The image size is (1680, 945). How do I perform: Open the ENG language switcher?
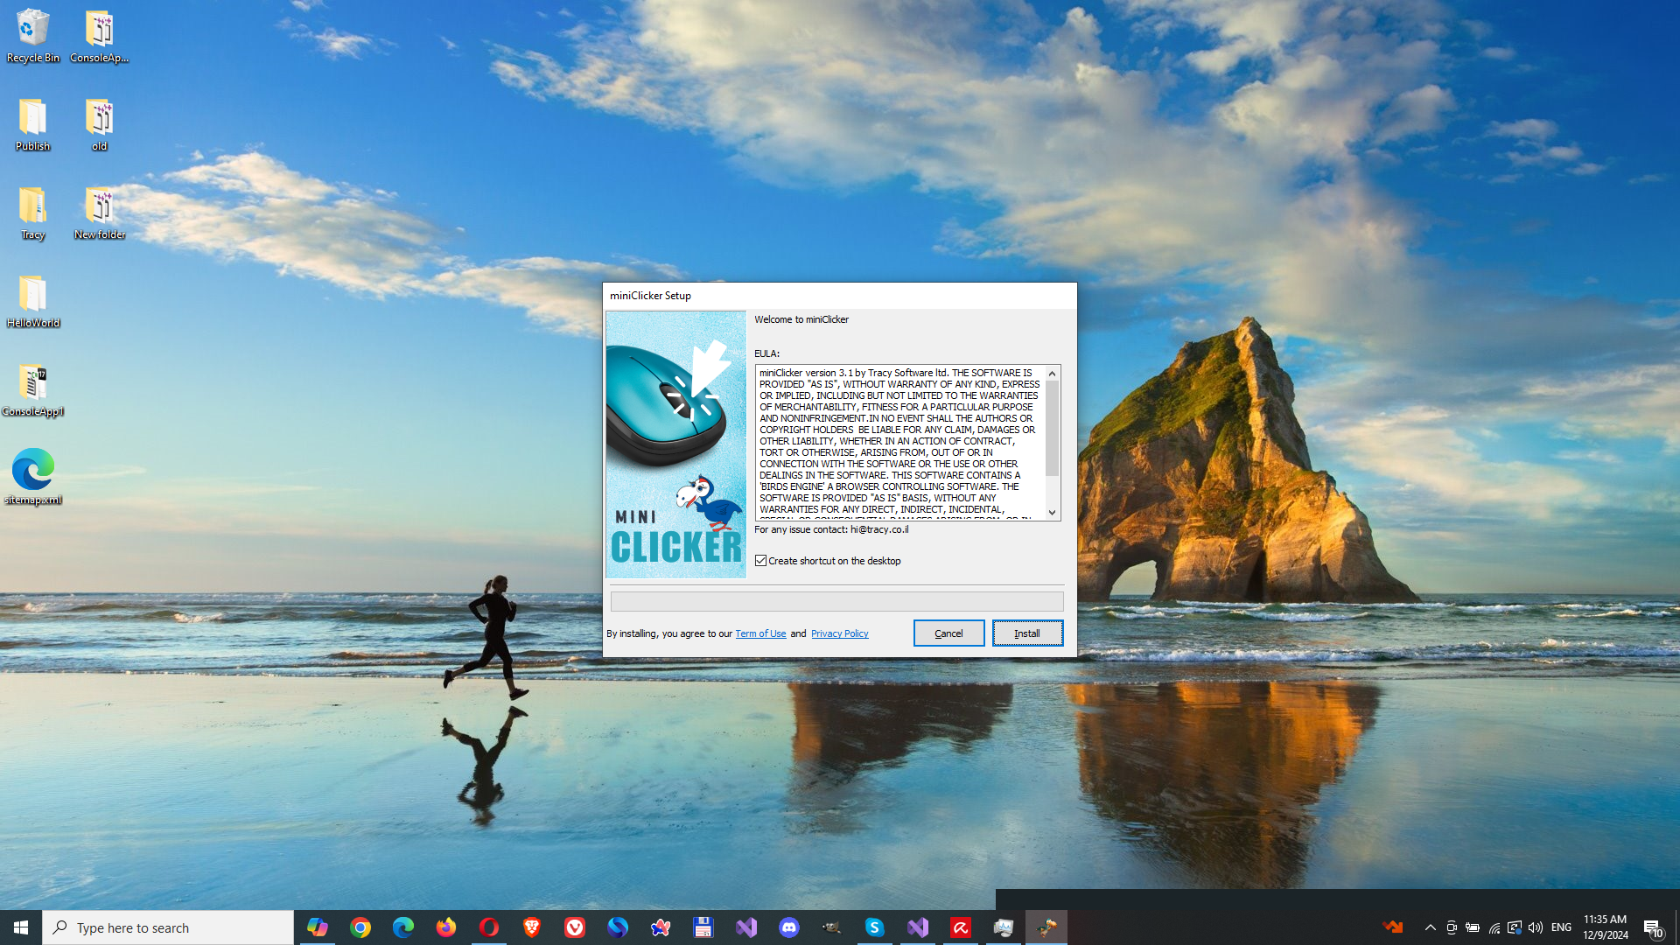[x=1561, y=927]
